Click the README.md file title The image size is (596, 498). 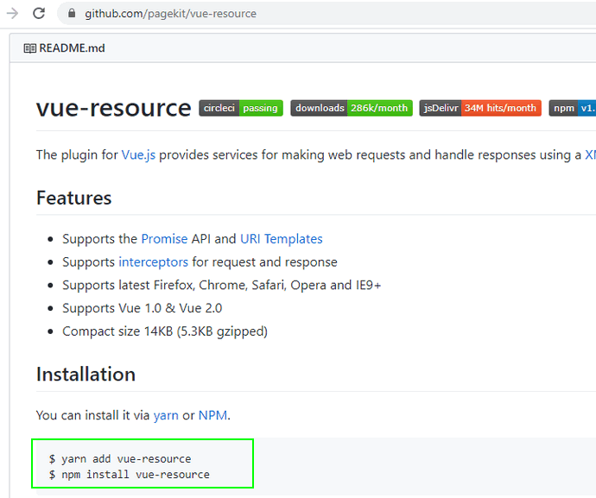pos(73,48)
